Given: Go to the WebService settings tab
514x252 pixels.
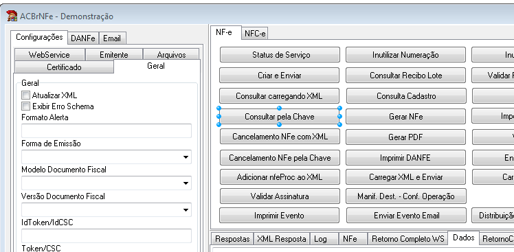Looking at the screenshot, I should (x=49, y=55).
